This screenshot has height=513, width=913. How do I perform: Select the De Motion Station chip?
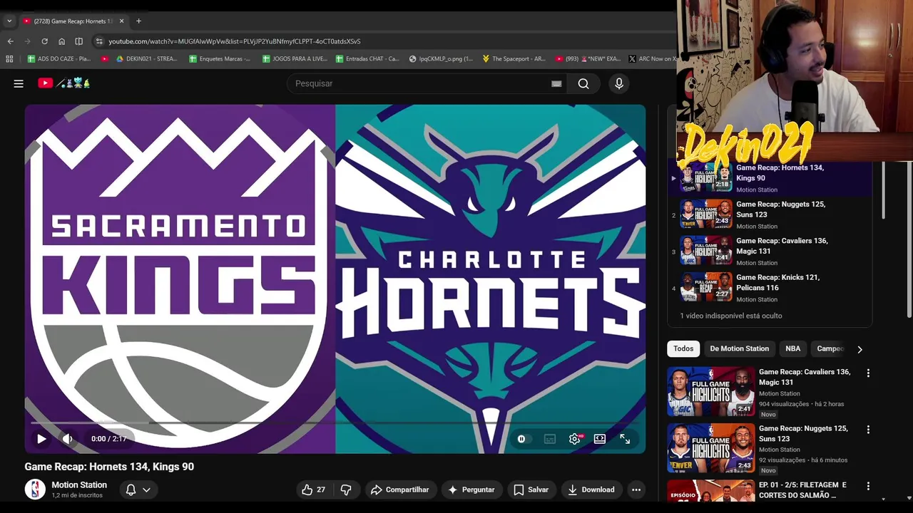click(x=739, y=348)
